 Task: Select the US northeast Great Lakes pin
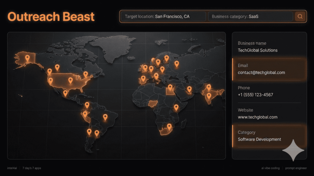click(x=86, y=74)
